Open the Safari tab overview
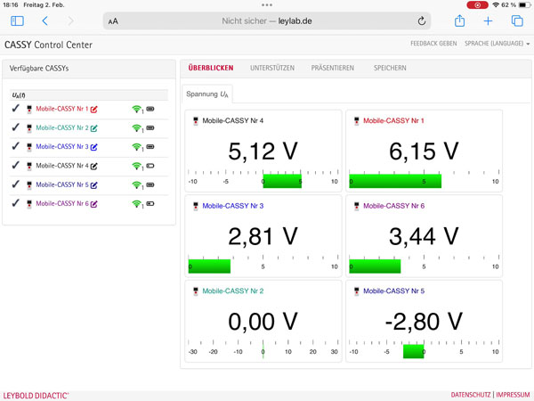534x401 pixels. click(x=516, y=20)
